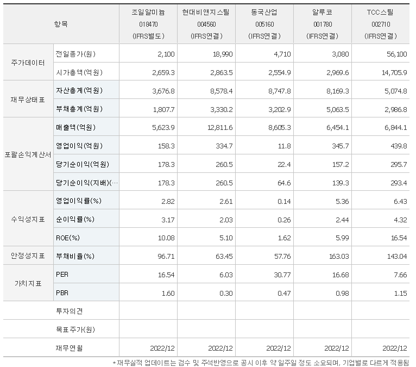Select the 항목 header cell
This screenshot has height=367, width=416.
tap(61, 24)
